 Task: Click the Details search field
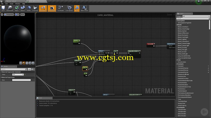14,69
